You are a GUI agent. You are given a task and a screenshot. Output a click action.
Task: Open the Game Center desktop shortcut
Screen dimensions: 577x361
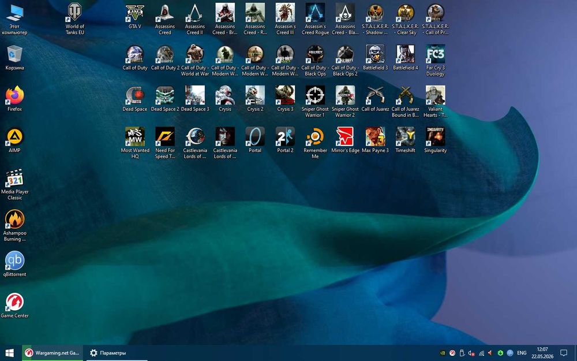coord(15,306)
